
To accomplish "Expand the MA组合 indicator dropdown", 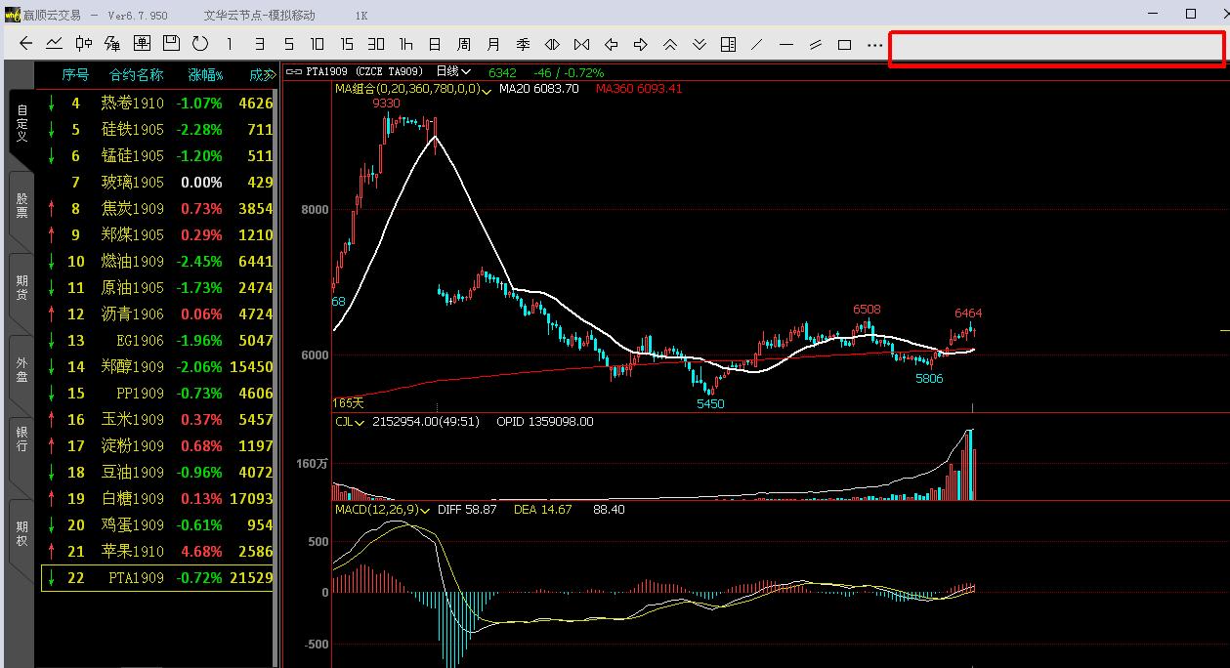I will 487,89.
